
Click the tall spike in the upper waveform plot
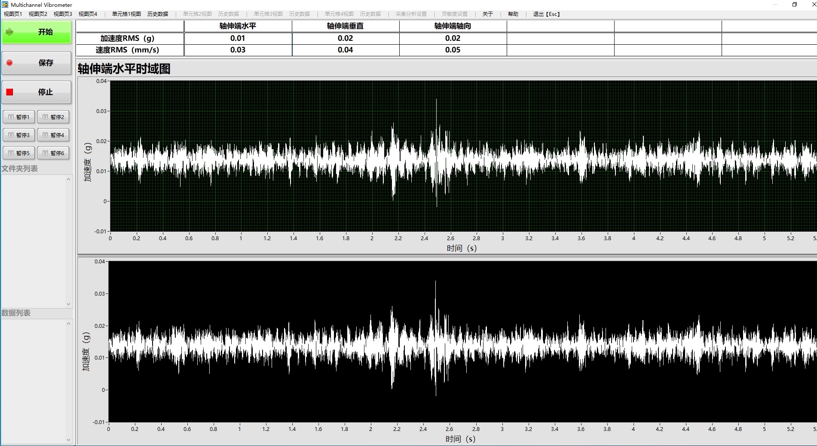pyautogui.click(x=436, y=153)
